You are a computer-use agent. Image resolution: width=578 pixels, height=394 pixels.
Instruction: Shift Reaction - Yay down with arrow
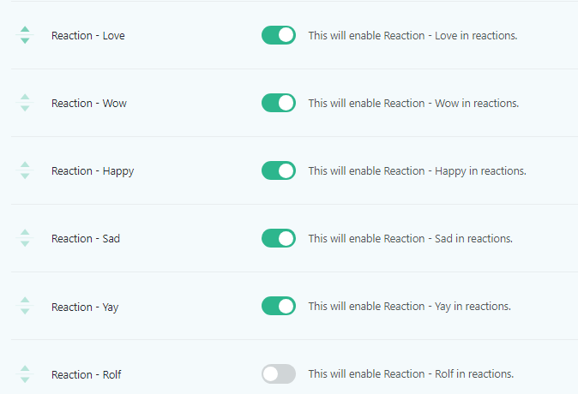pos(25,312)
